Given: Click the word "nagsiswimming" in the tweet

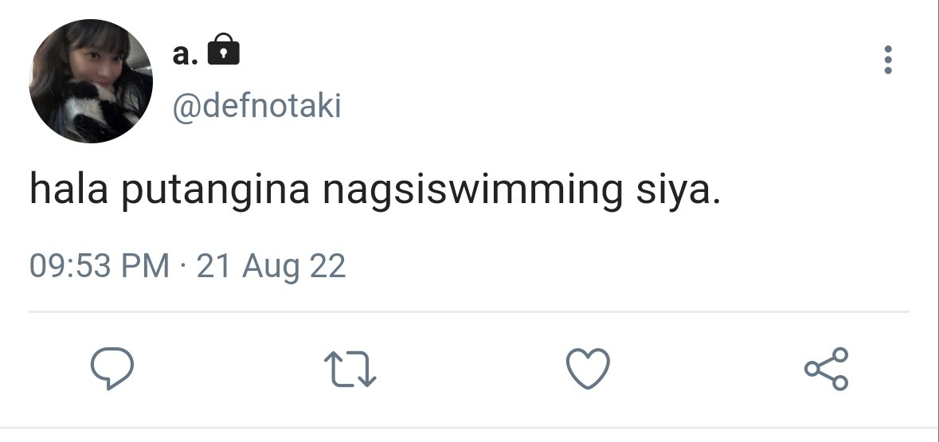Looking at the screenshot, I should coord(472,190).
